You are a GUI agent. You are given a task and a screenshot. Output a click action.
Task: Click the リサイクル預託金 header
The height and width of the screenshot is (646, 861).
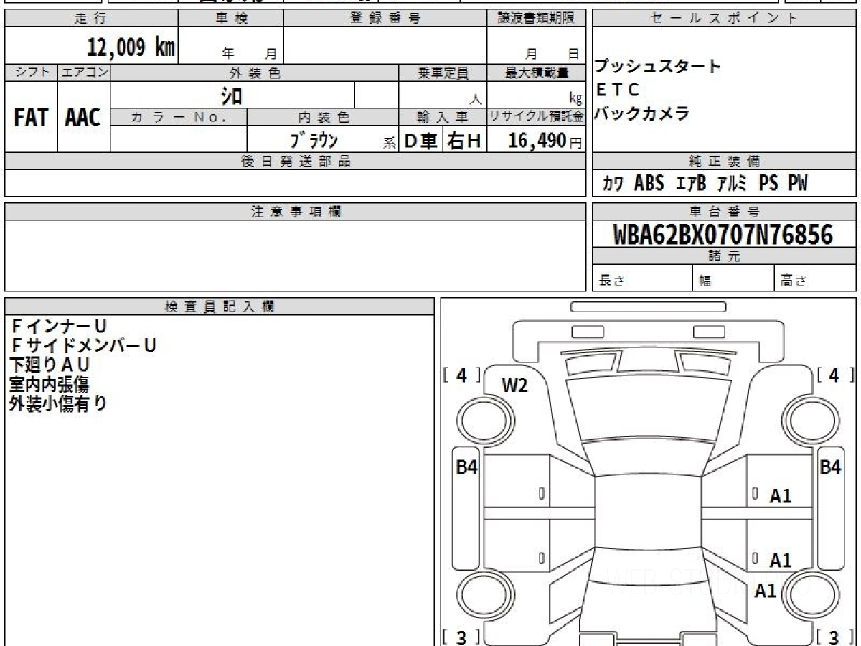coord(537,117)
